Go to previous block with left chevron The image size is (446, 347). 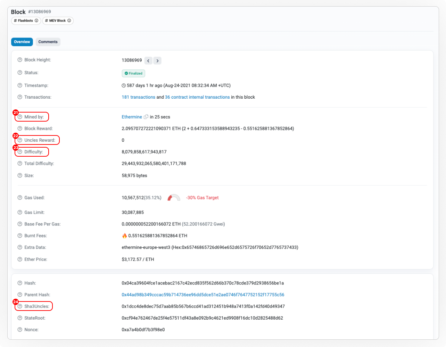[x=148, y=61]
